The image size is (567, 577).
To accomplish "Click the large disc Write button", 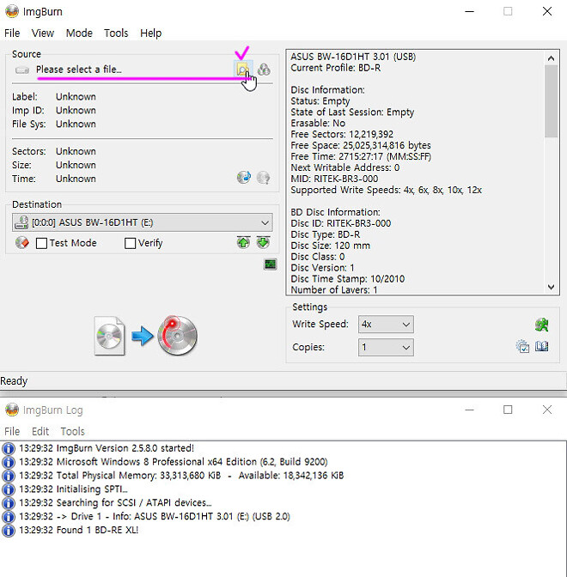I will (147, 336).
